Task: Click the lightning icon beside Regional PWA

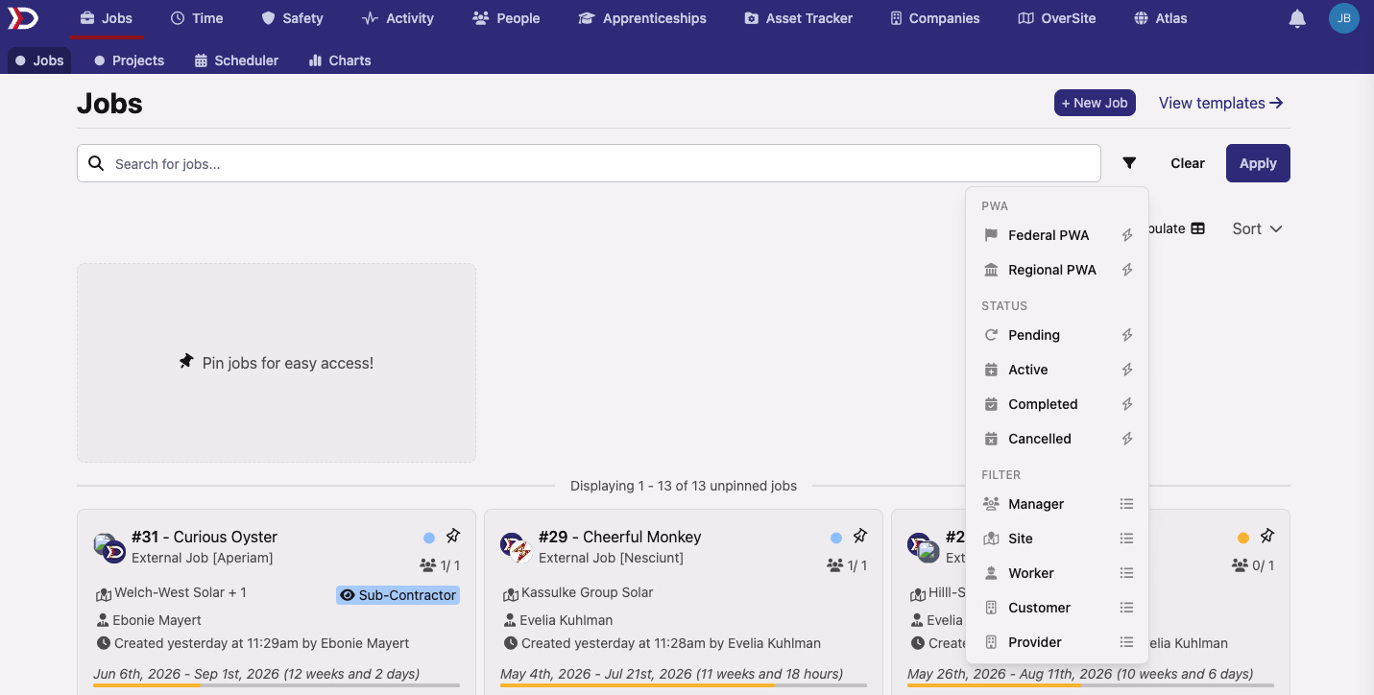Action: (x=1127, y=270)
